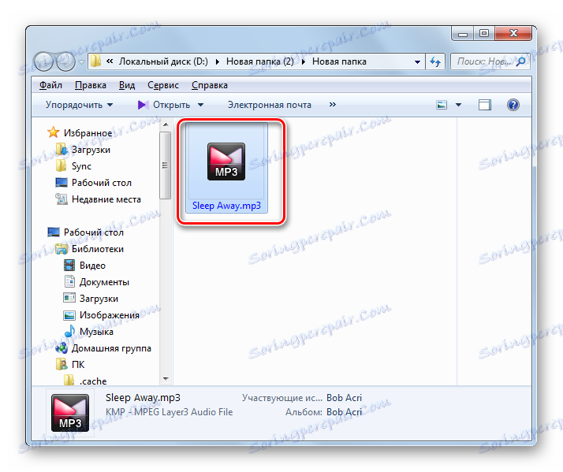Image resolution: width=563 pixels, height=472 pixels.
Task: Open the Правка menu
Action: click(91, 85)
